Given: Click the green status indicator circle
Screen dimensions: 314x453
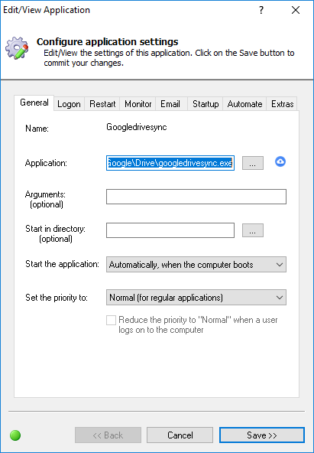Looking at the screenshot, I should (x=15, y=435).
